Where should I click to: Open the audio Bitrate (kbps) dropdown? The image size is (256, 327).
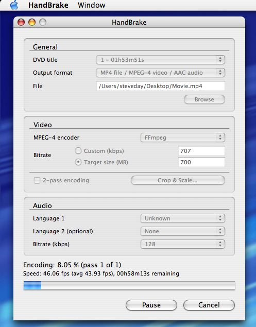click(182, 244)
